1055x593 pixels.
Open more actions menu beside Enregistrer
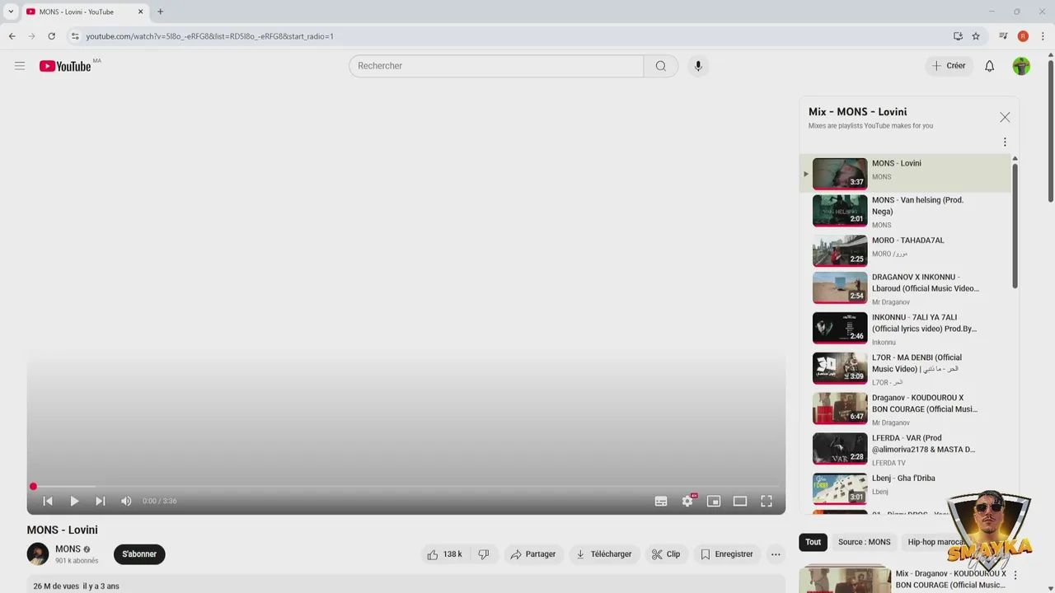point(776,554)
